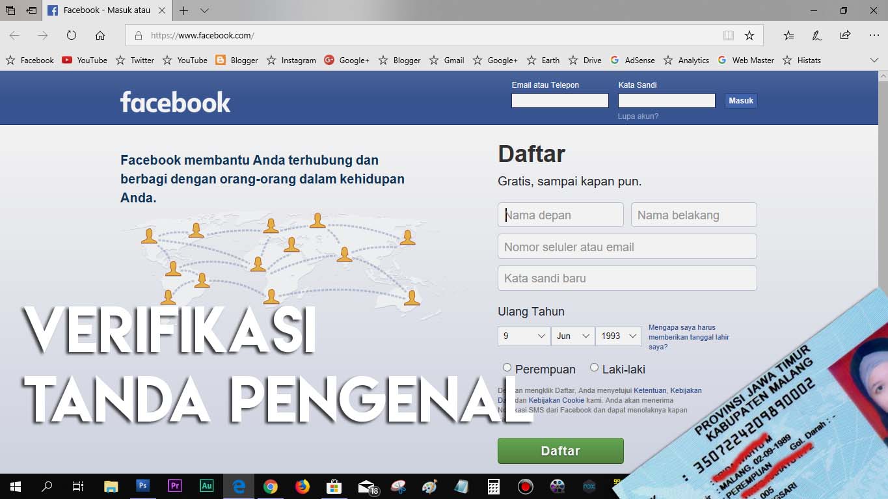
Task: Open the red record button app in taskbar
Action: (526, 486)
